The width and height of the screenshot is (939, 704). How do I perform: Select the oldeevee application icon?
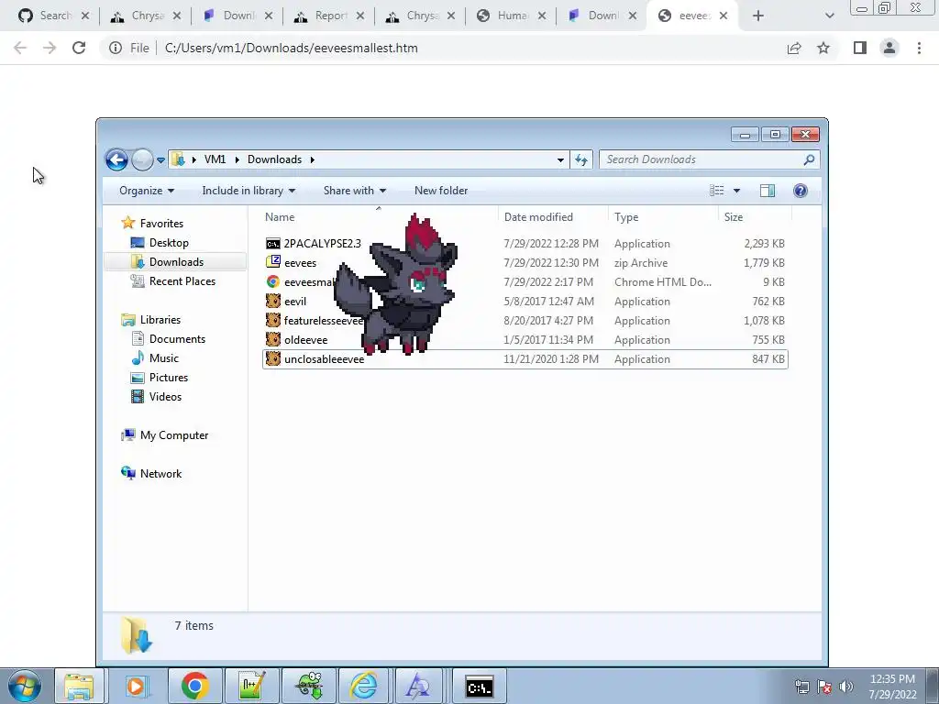[x=273, y=339]
